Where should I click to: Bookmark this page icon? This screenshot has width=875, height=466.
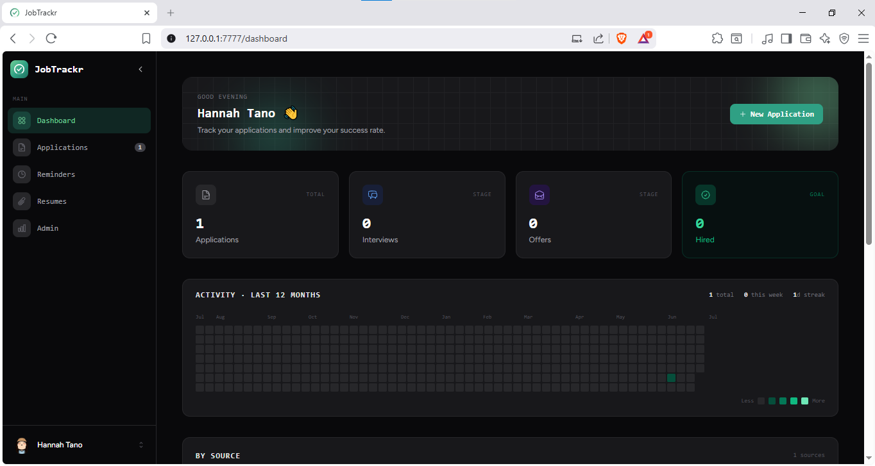click(x=146, y=38)
